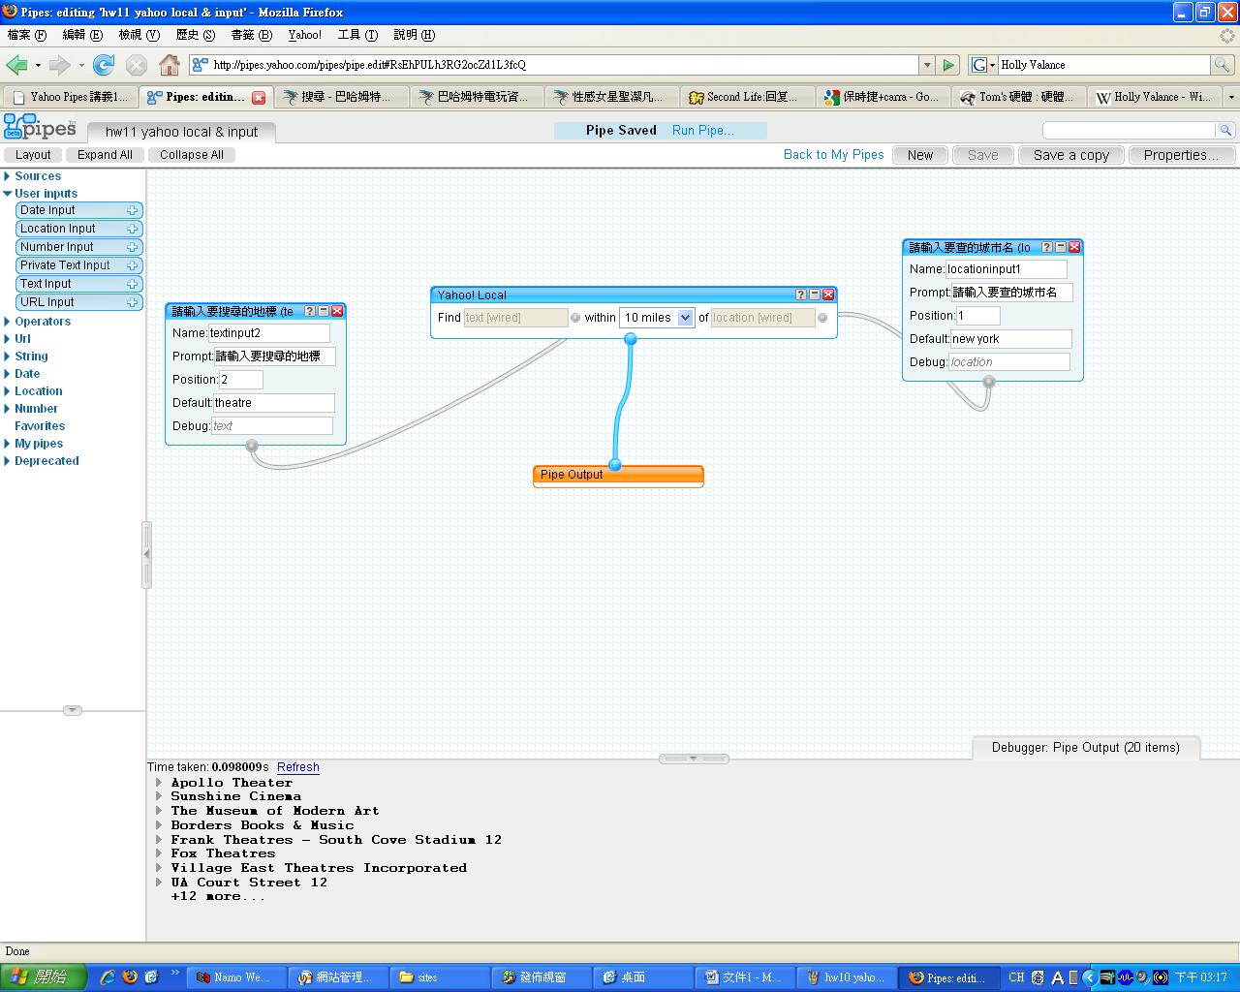Expand the String category

tap(8, 356)
